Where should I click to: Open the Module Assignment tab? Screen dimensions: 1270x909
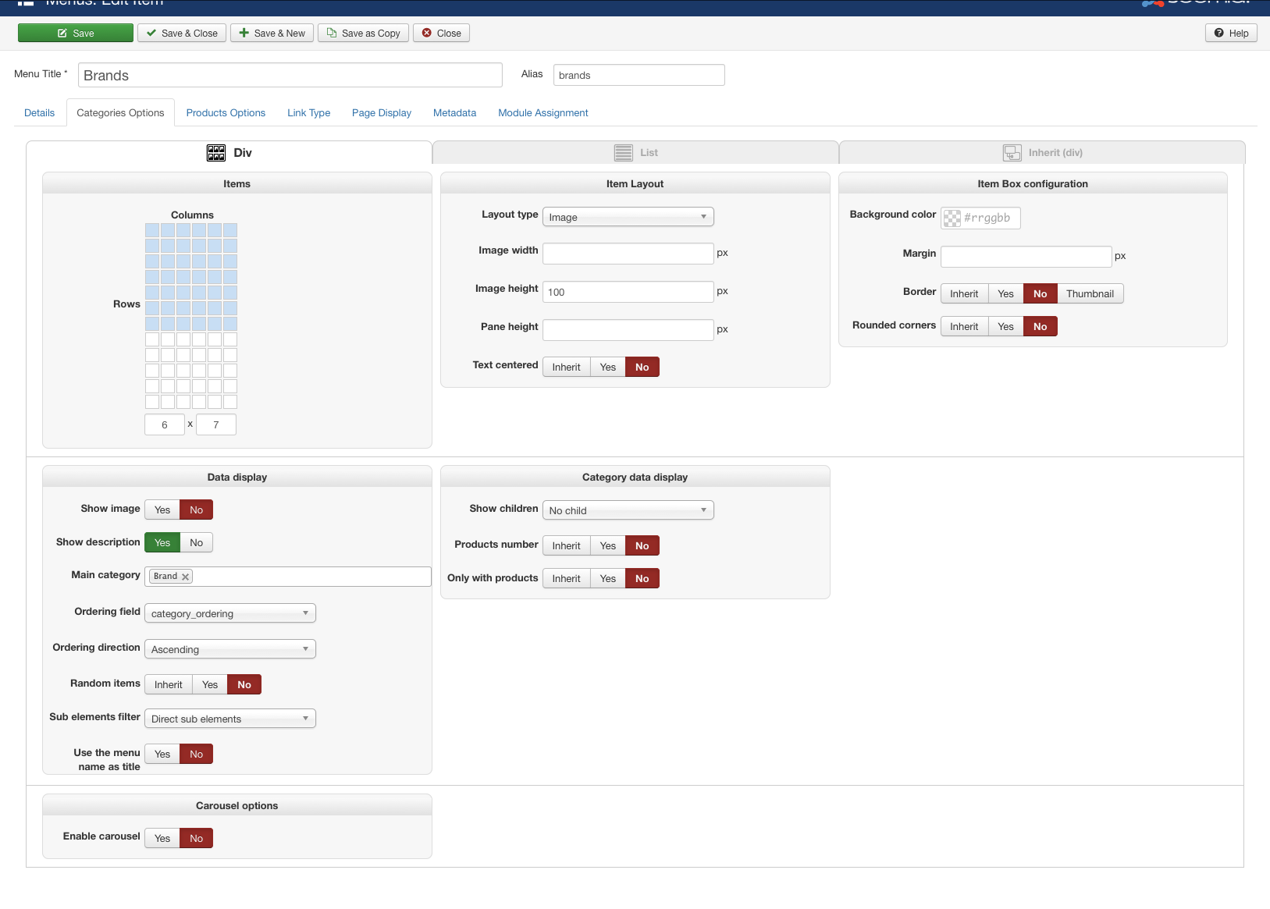(543, 112)
